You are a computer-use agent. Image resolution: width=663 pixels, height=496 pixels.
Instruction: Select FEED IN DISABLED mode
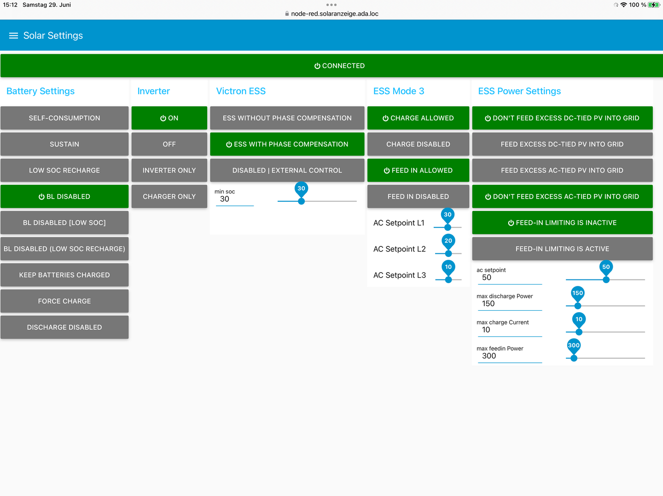tap(418, 197)
